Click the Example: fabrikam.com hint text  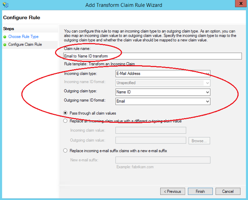[x=135, y=167]
